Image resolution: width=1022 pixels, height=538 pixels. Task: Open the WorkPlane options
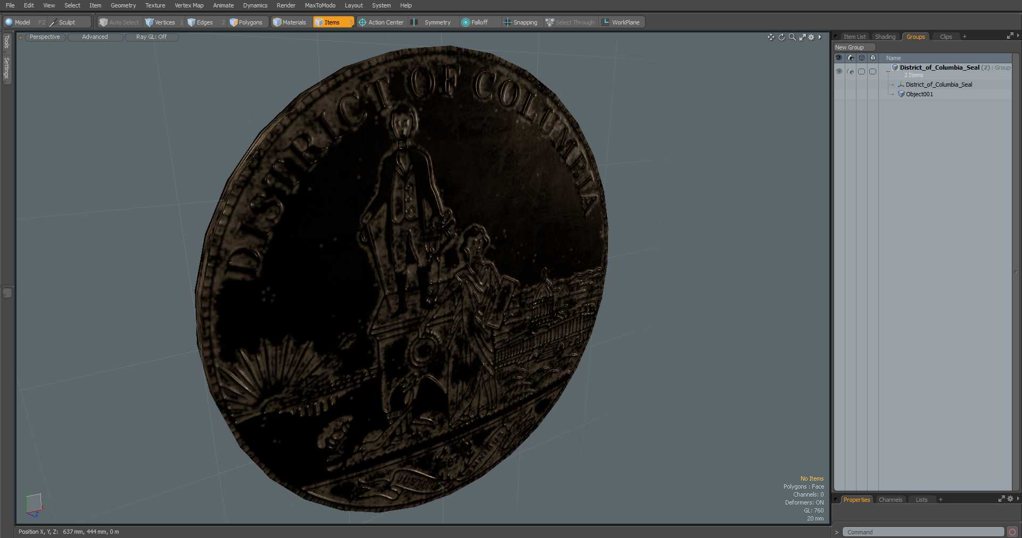pos(621,22)
